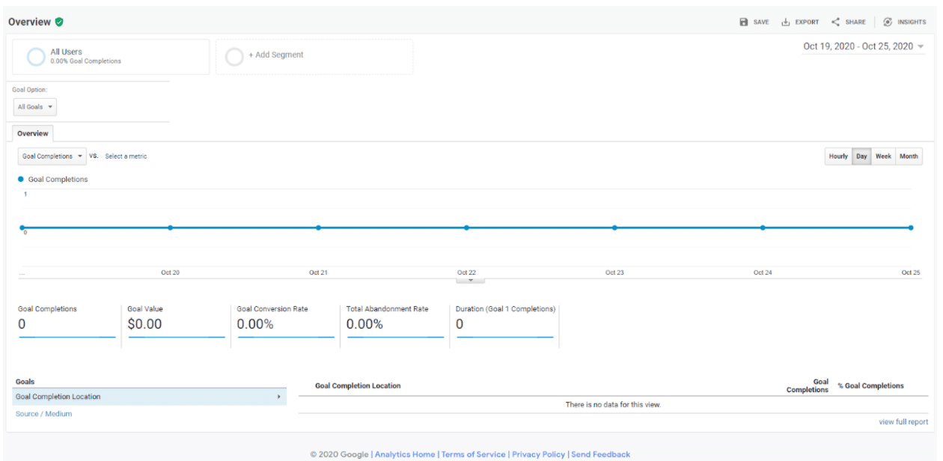Switch chart granularity to Month
Image resolution: width=943 pixels, height=461 pixels.
point(909,156)
